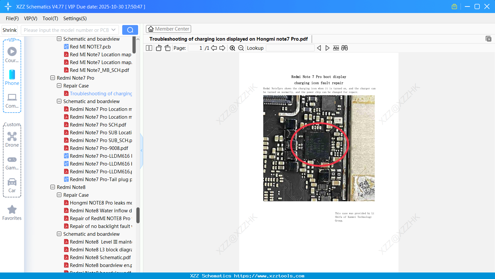Add to Favorites using star icon
Viewport: 495px width, 279px height.
tap(12, 210)
